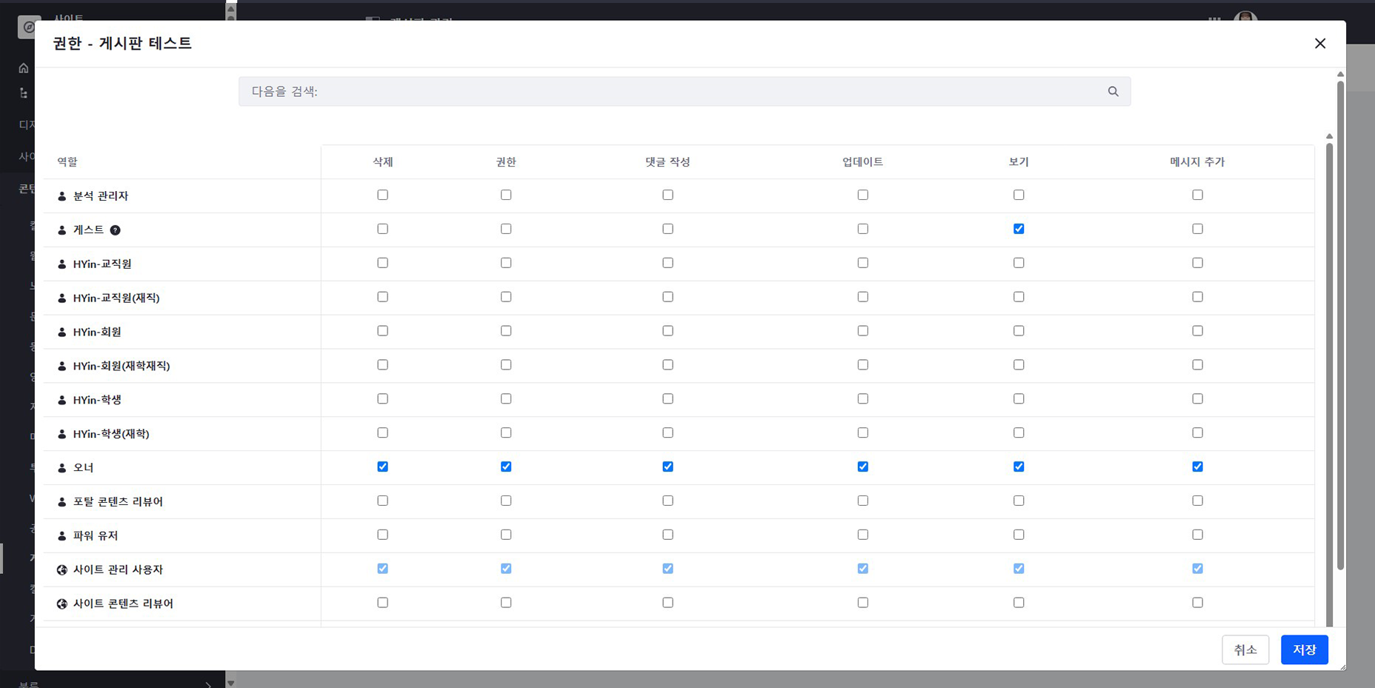Check 보기 for HYin-교직원

click(x=1019, y=263)
